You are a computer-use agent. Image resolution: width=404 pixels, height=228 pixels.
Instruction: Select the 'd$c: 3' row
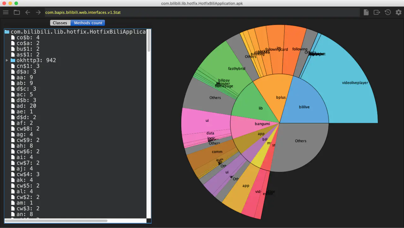75,89
